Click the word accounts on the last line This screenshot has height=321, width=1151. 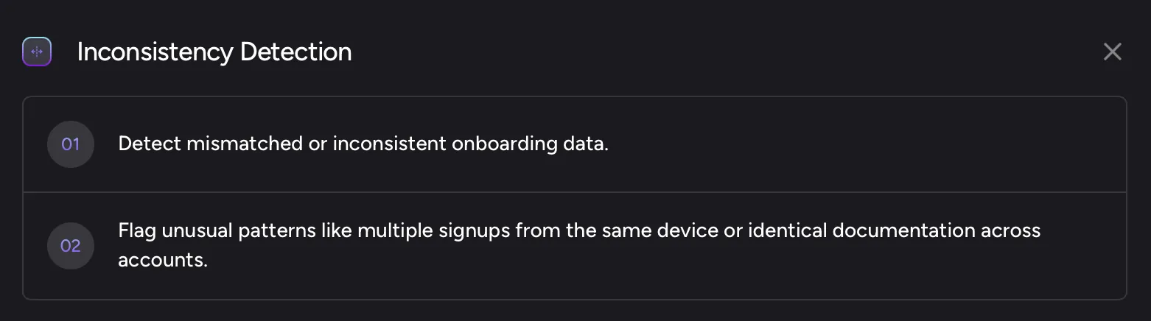pyautogui.click(x=163, y=261)
